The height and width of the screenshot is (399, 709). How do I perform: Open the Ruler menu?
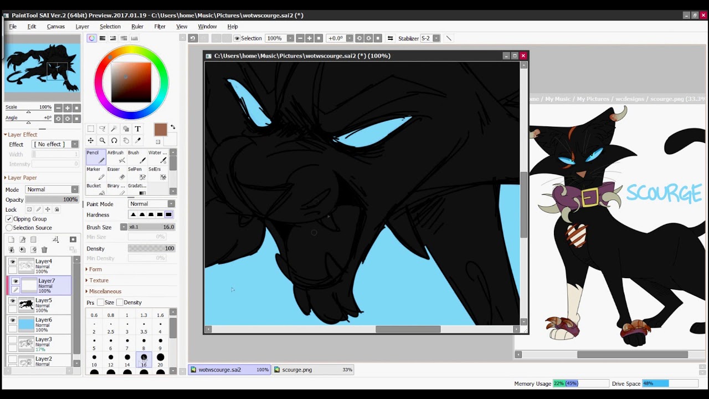(x=137, y=27)
